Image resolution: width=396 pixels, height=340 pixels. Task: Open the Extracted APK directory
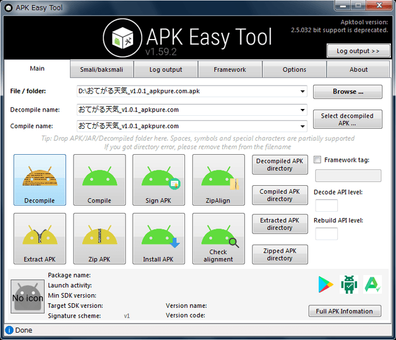click(x=280, y=224)
